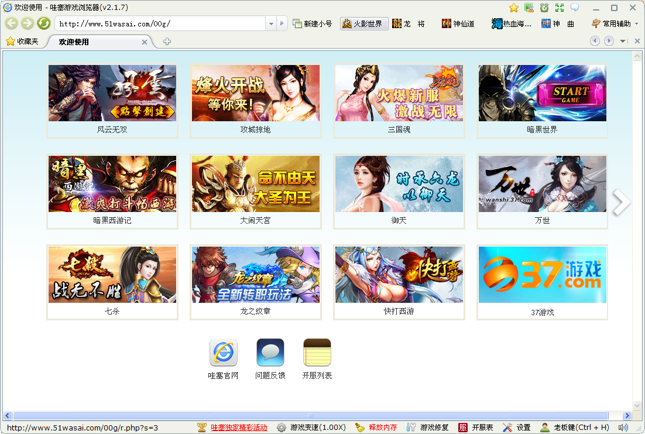
Task: Toggle sound with the speaker icon
Action: coord(623,428)
